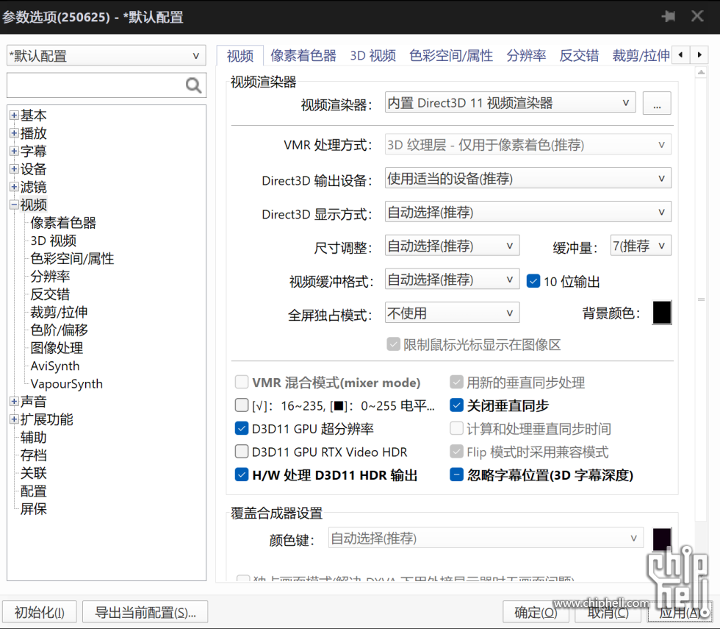Toggle the 关闭垂直同步 checkbox

pos(456,405)
